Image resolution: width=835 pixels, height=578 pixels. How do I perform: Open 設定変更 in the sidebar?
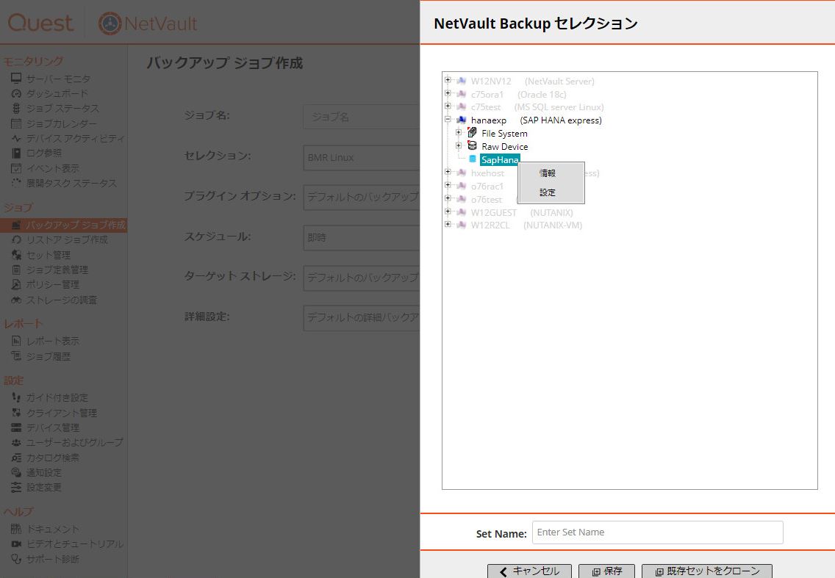pos(44,487)
